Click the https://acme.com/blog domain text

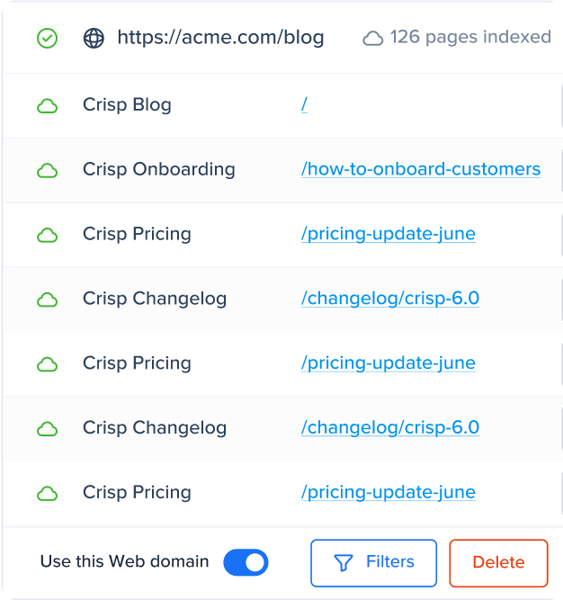[x=220, y=38]
